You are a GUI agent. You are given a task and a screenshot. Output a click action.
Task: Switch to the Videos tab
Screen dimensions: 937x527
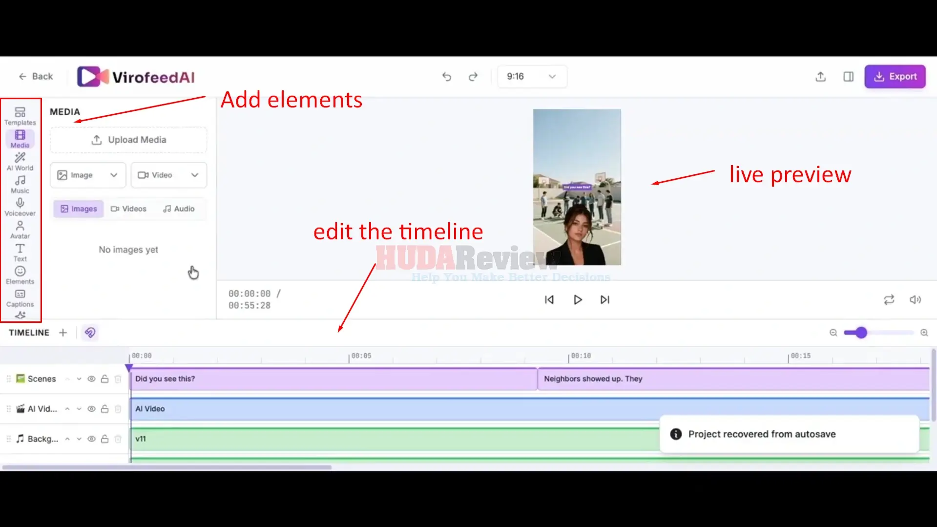click(128, 209)
